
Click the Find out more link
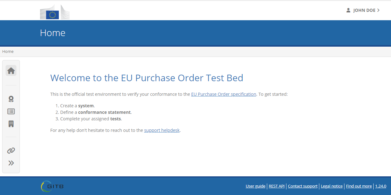[x=359, y=186]
